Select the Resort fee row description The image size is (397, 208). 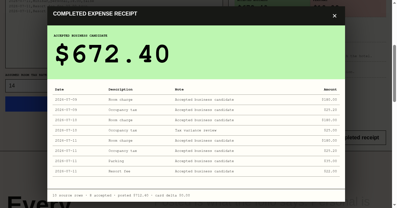pos(119,171)
